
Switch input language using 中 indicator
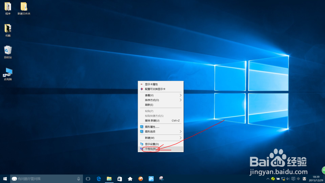[298, 179]
